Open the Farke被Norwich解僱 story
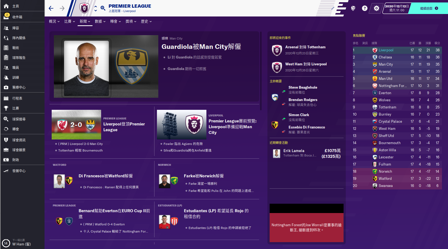 (x=204, y=176)
